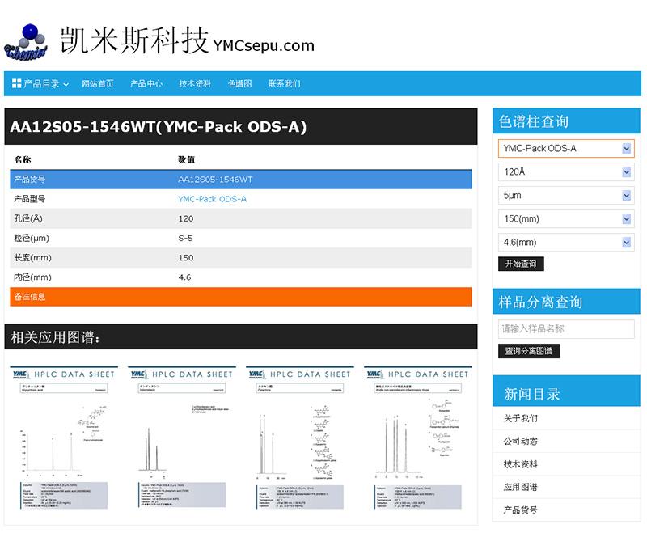Open the first HPLC data sheet thumbnail
This screenshot has width=647, height=554.
[64, 438]
